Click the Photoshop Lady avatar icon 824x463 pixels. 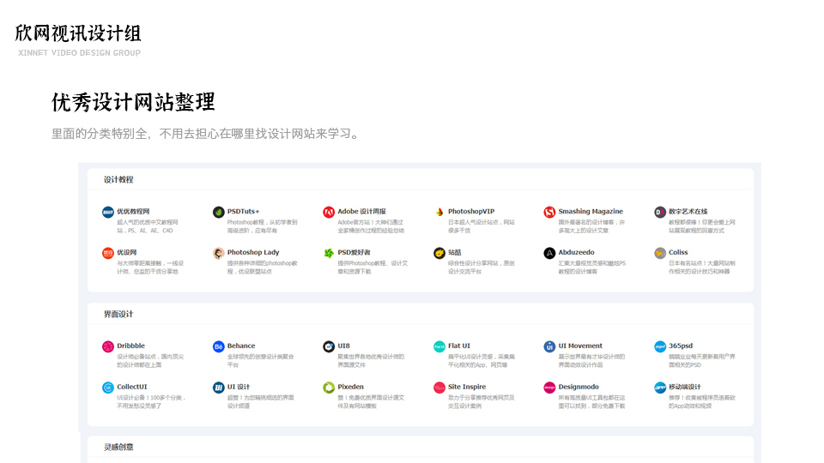coord(218,253)
